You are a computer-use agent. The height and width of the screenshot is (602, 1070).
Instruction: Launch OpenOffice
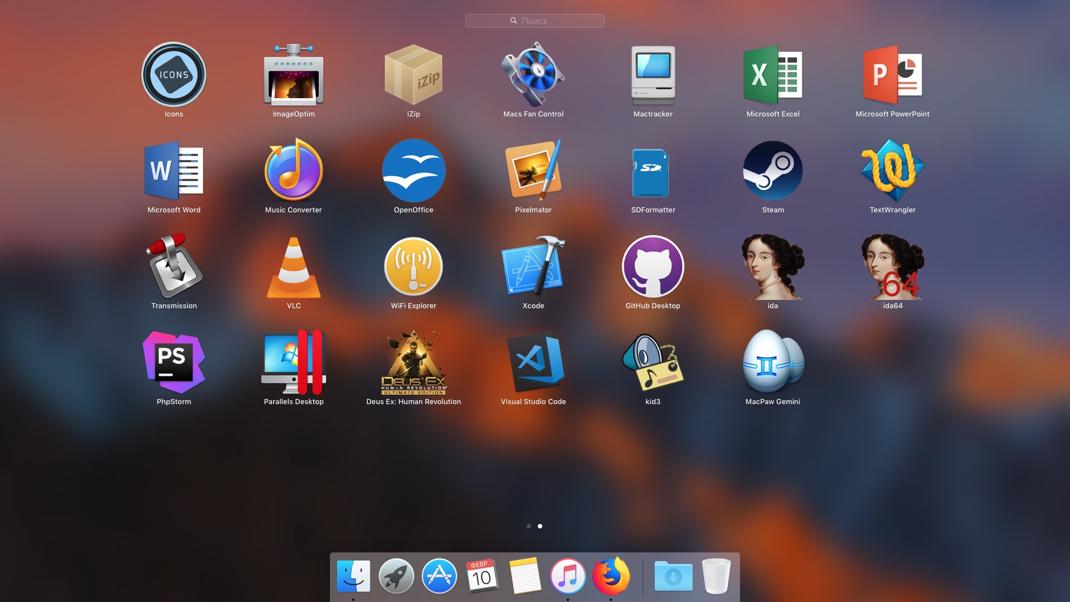click(x=414, y=171)
